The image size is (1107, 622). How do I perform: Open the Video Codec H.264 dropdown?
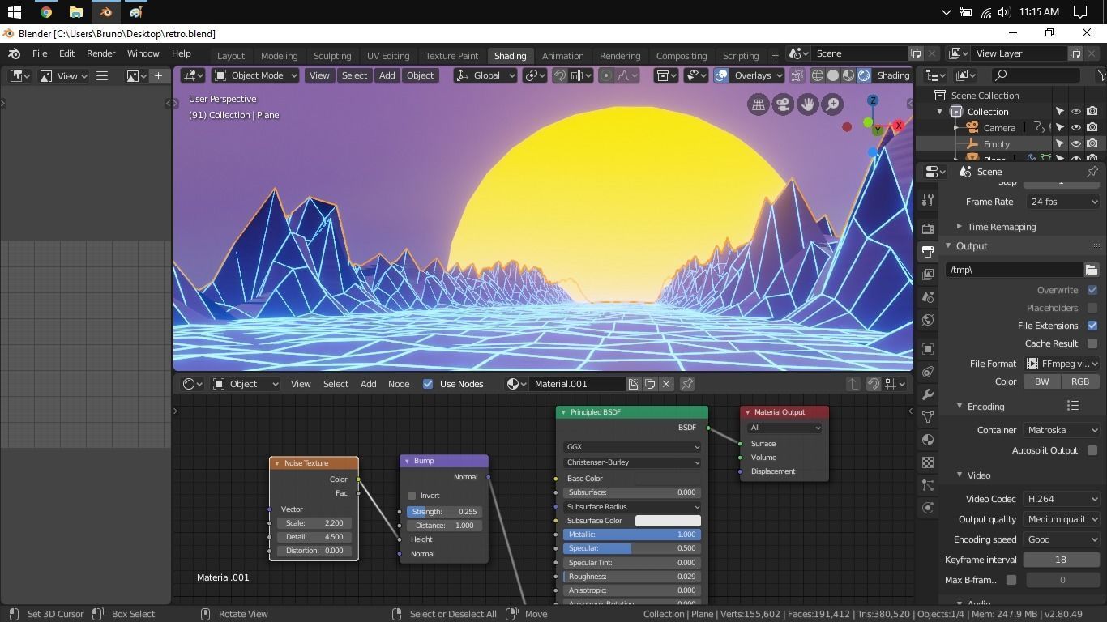tap(1062, 499)
